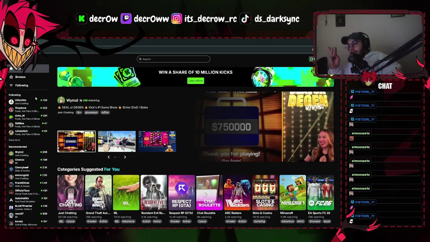This screenshot has height=242, width=430.
Task: Click the giveaways tag on featured stream
Action: [x=91, y=113]
